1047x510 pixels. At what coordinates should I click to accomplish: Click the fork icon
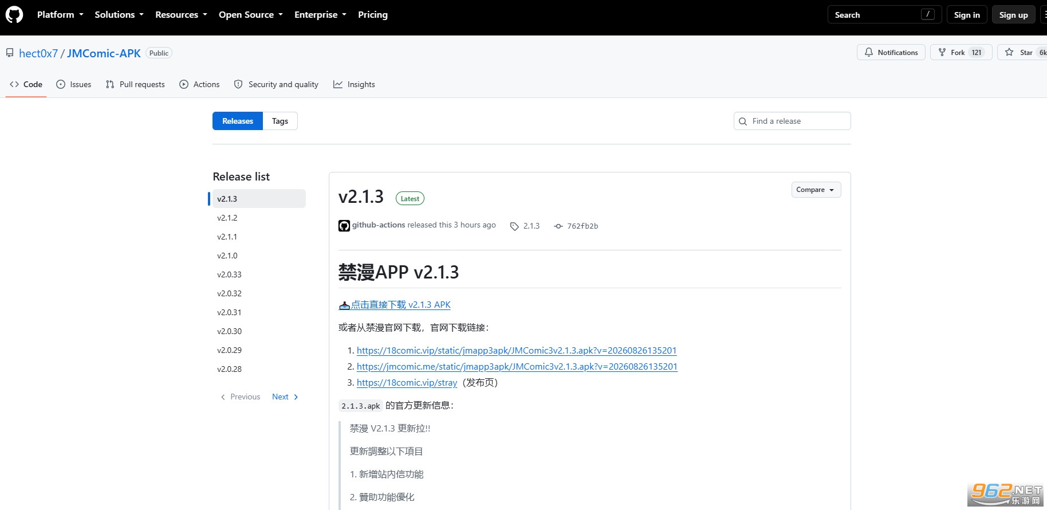942,52
